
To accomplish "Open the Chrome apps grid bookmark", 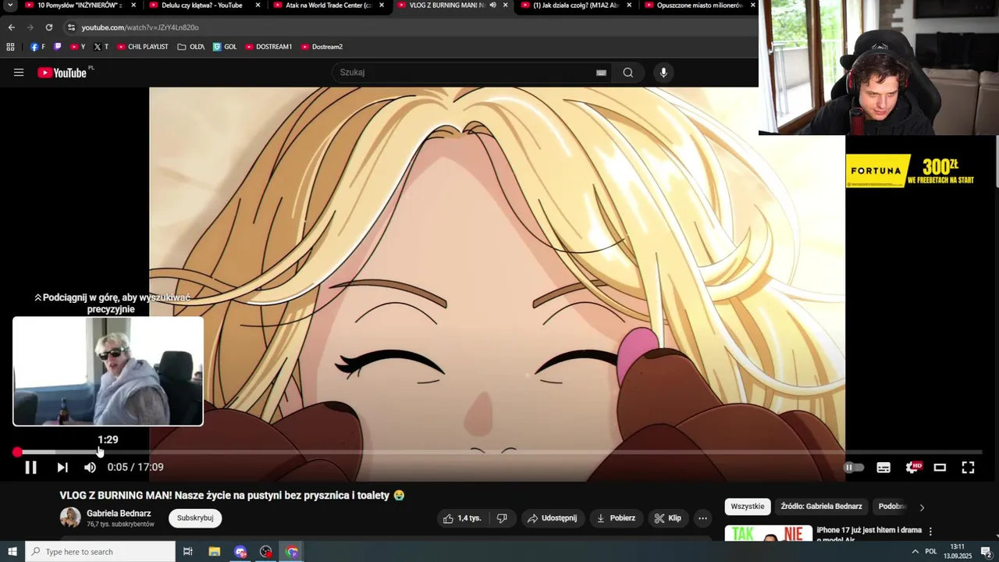I will [x=10, y=47].
